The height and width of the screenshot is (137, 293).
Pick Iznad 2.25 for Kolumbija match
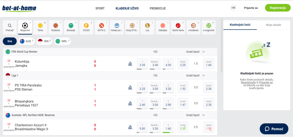tap(183, 64)
